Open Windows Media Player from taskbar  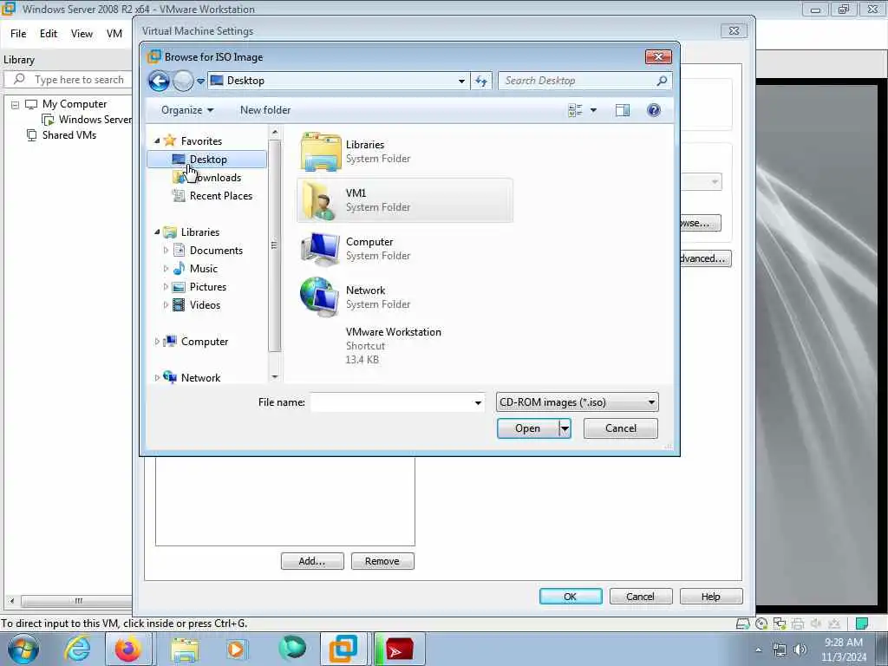click(236, 649)
